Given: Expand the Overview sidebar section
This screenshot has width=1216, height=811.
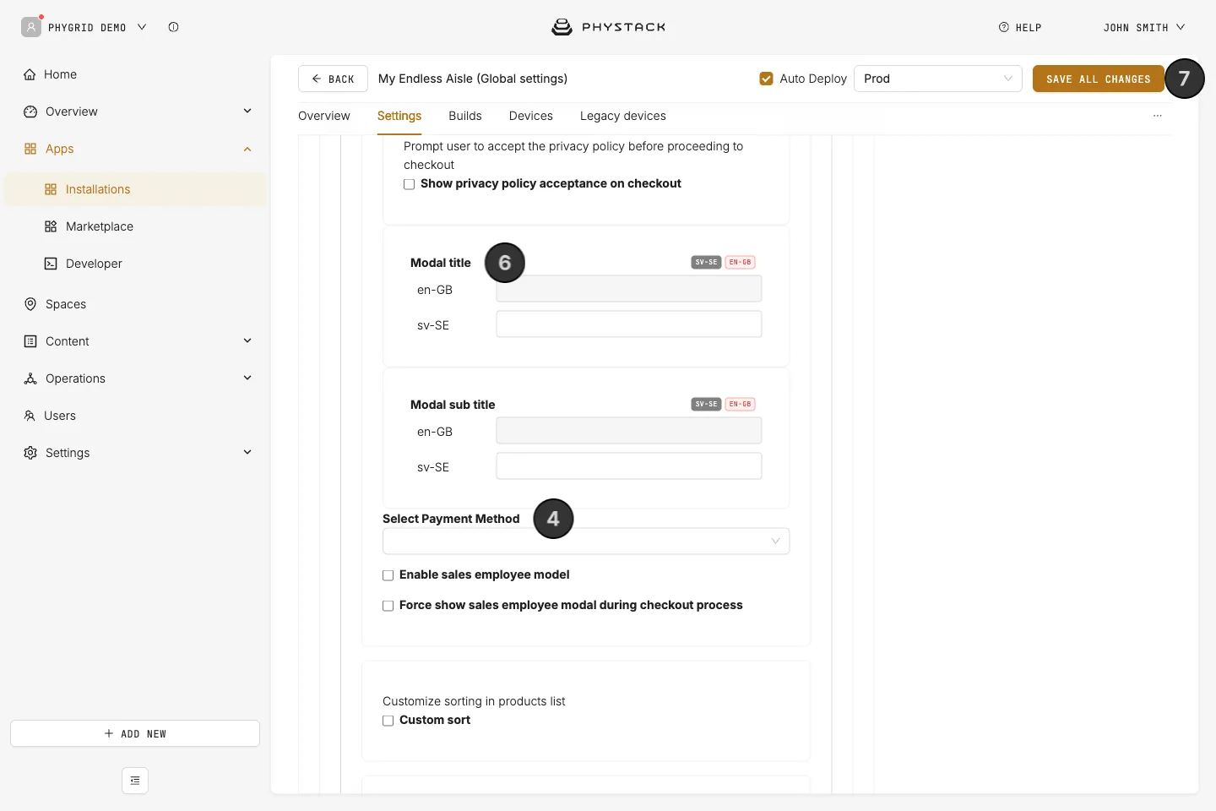Looking at the screenshot, I should [247, 111].
